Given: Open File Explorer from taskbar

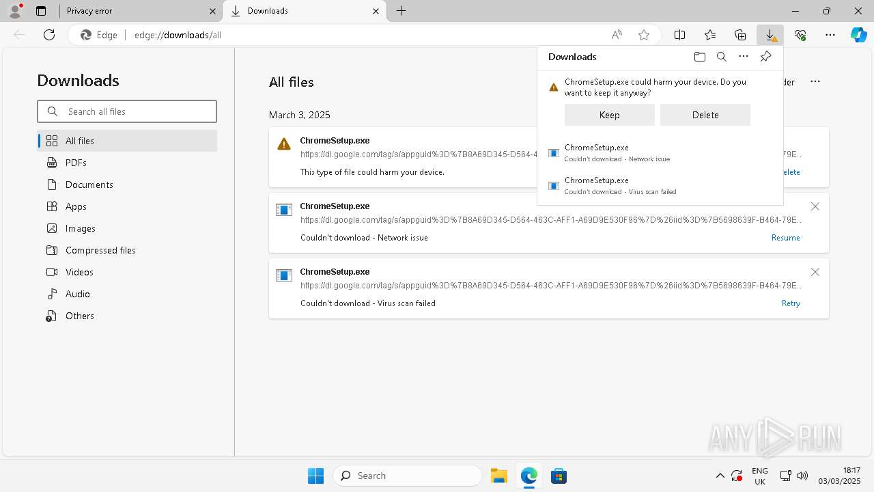Looking at the screenshot, I should [499, 476].
